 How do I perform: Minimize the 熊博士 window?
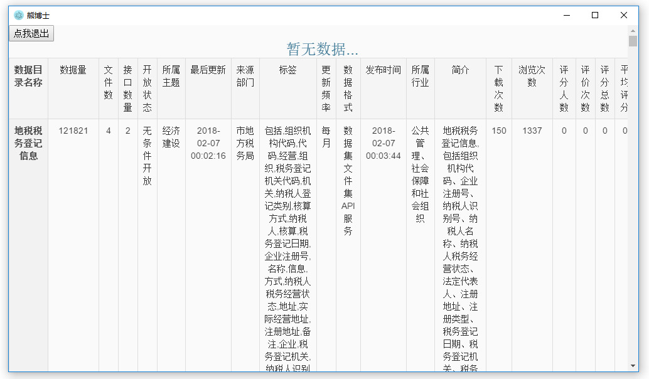click(x=567, y=15)
